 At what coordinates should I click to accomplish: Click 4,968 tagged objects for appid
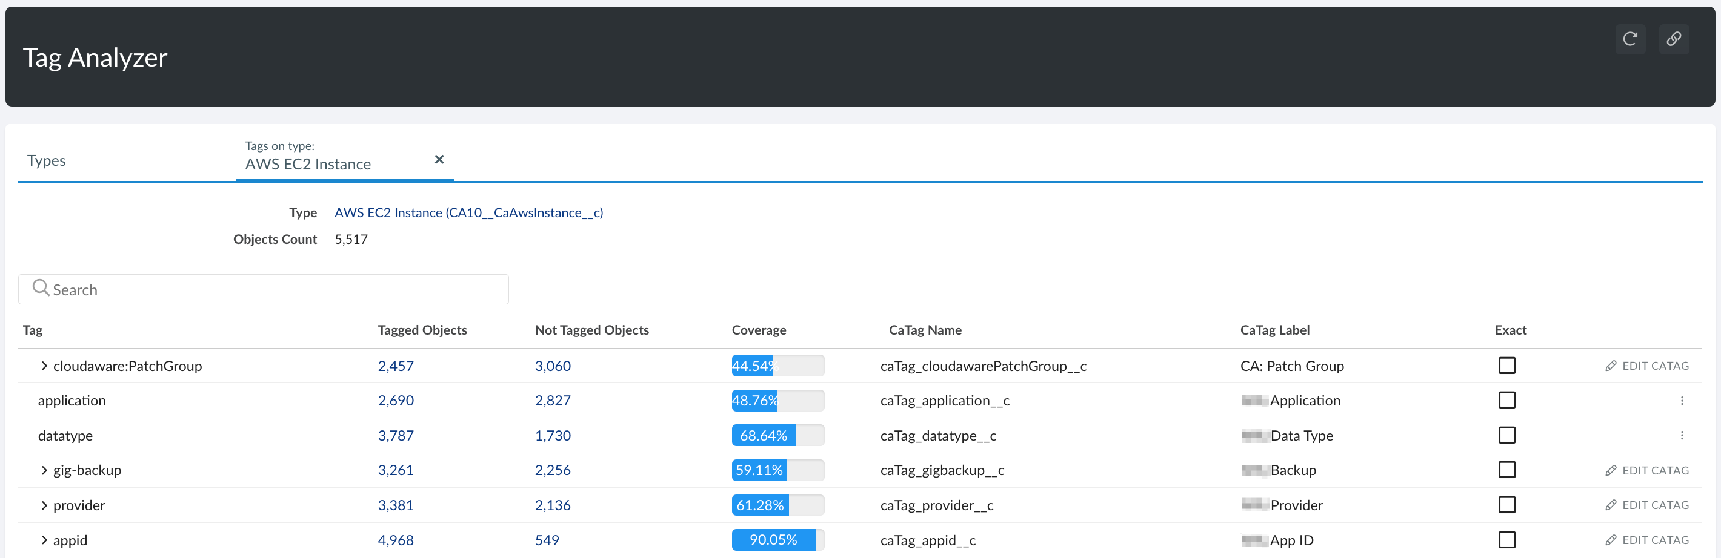[x=396, y=540]
